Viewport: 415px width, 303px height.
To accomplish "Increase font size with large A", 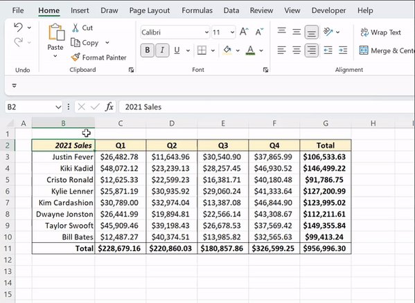I will (244, 32).
